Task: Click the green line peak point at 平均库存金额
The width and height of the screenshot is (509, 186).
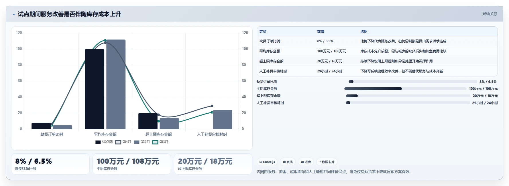Action: (105, 40)
